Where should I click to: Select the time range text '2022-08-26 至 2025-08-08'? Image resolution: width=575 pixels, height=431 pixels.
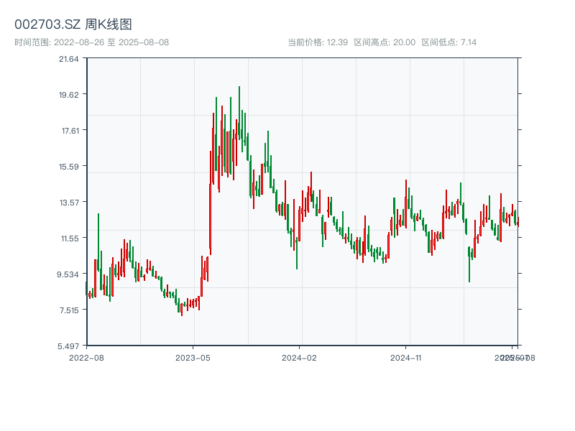point(111,42)
